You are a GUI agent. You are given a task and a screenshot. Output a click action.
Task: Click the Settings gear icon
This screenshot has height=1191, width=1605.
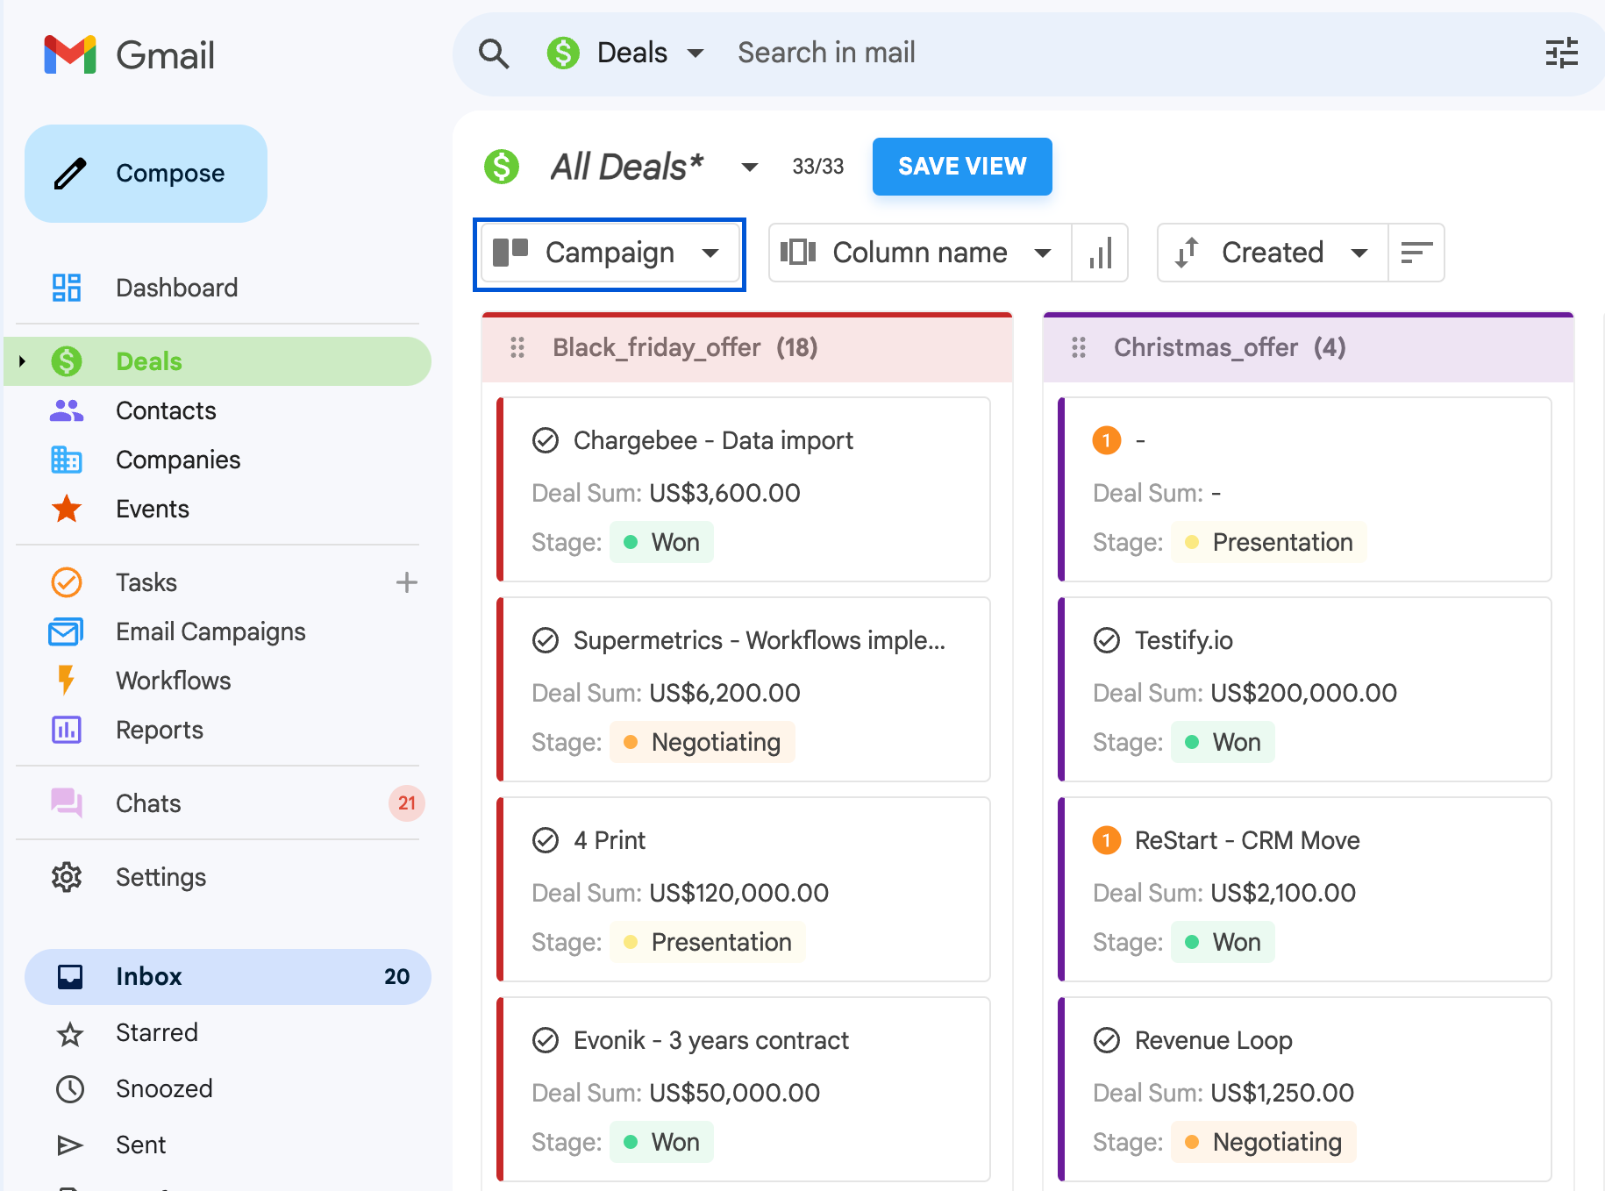tap(67, 877)
